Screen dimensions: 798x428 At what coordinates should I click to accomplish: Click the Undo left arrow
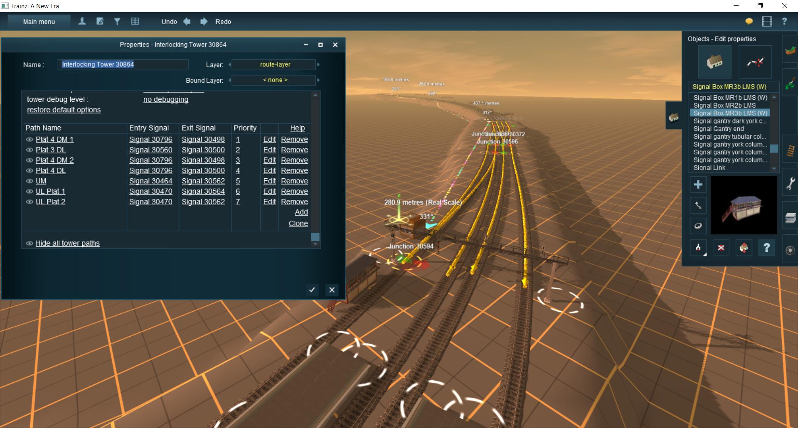(x=187, y=22)
